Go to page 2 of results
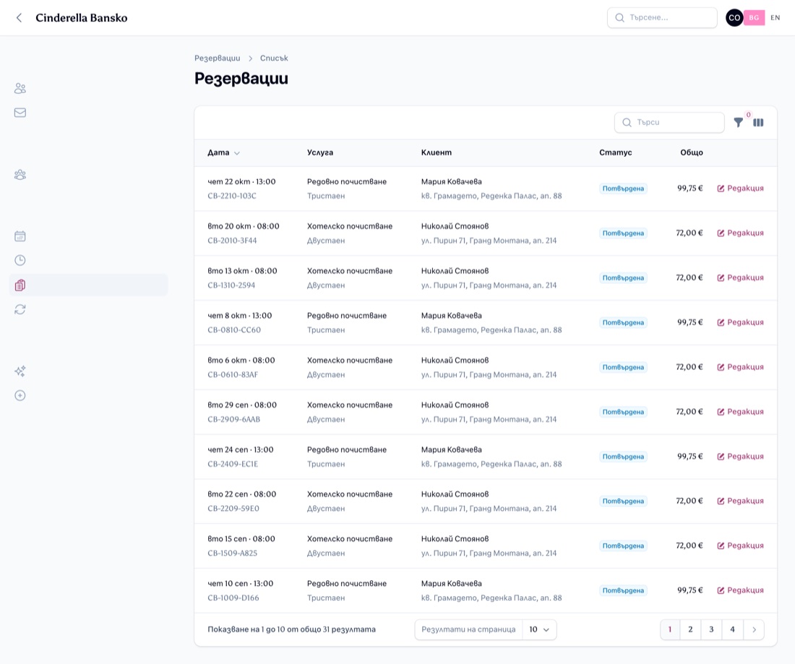This screenshot has width=795, height=664. pos(690,629)
